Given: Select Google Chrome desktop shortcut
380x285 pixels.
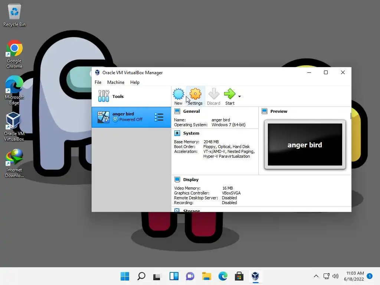Looking at the screenshot, I should [14, 54].
